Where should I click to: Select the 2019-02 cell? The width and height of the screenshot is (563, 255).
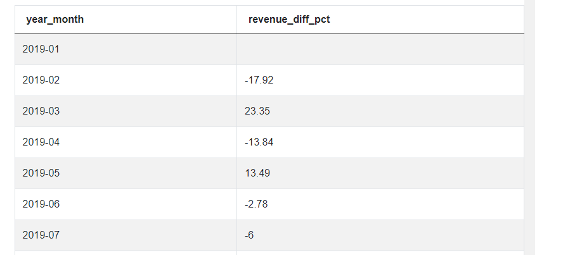pyautogui.click(x=126, y=80)
